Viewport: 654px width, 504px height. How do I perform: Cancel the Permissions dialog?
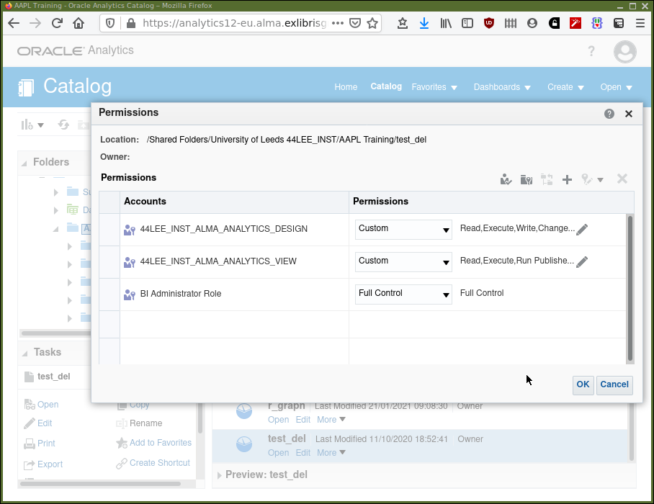[614, 384]
